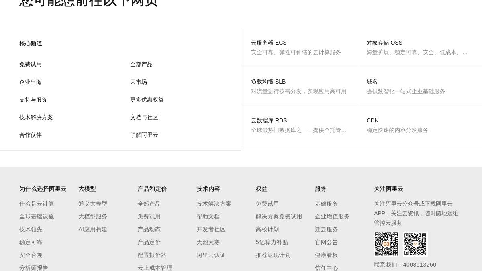Open 对象存储 OSS product card
Viewport: 482px width, 271px height.
pos(384,43)
